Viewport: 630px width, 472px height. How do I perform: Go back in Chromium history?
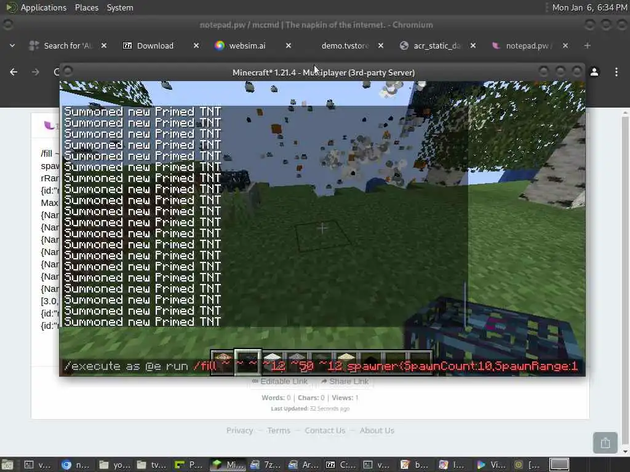click(14, 72)
